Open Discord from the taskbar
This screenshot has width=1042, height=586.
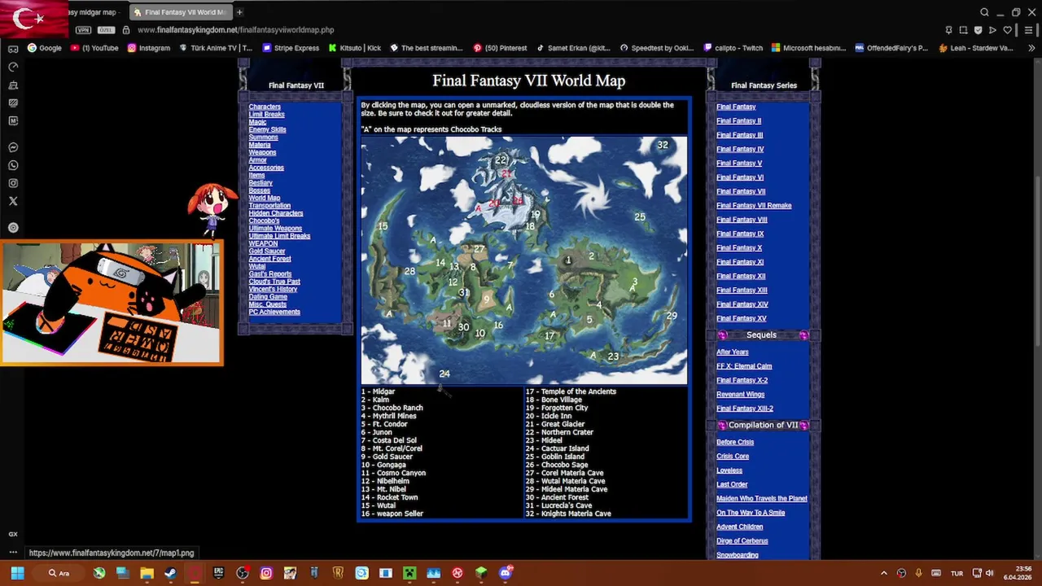click(506, 573)
